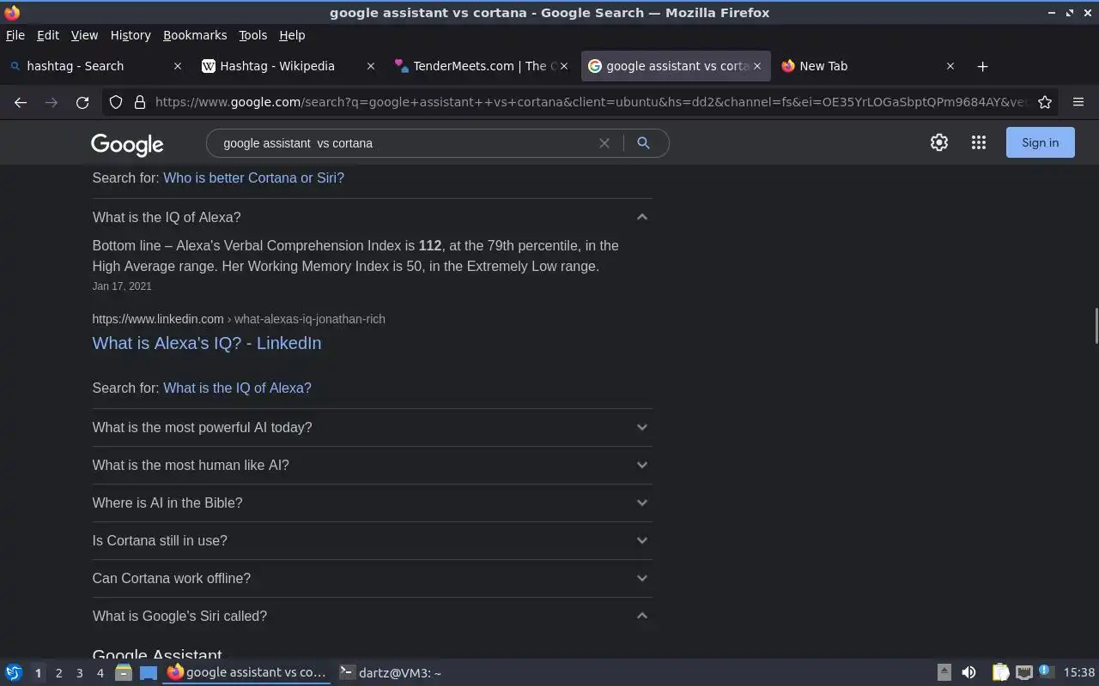This screenshot has width=1099, height=686.
Task: Open the clipboard manager tray icon
Action: [1000, 673]
